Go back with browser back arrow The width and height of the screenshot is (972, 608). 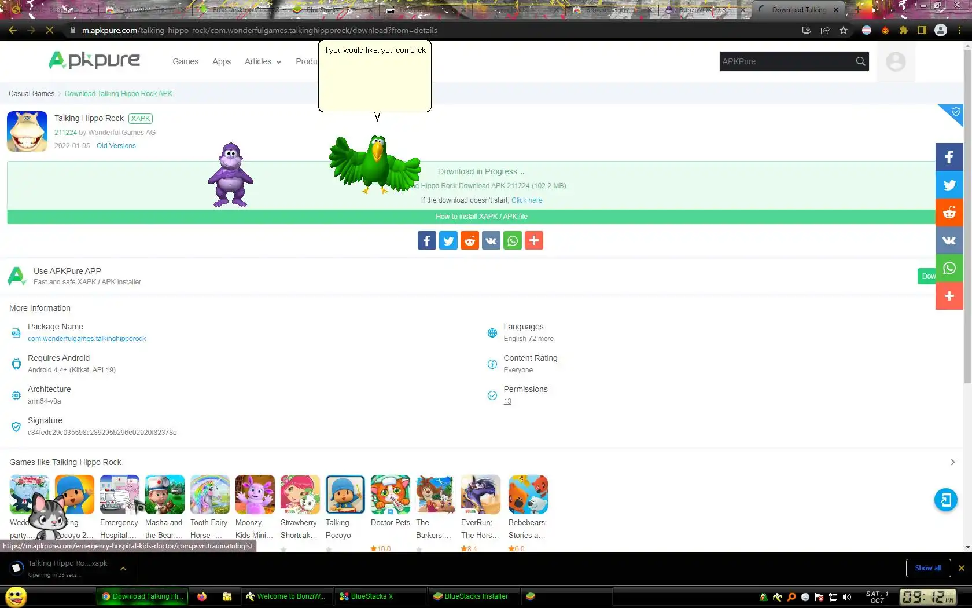13,30
